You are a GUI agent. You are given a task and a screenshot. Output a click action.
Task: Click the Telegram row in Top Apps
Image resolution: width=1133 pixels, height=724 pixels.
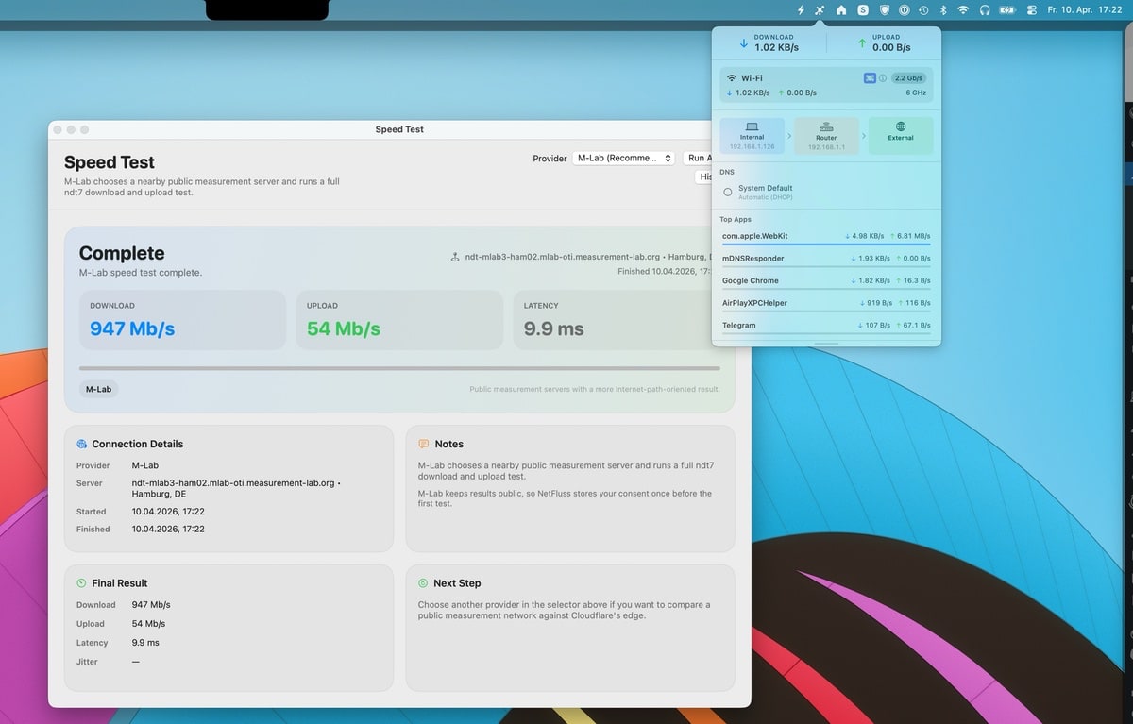tap(826, 326)
